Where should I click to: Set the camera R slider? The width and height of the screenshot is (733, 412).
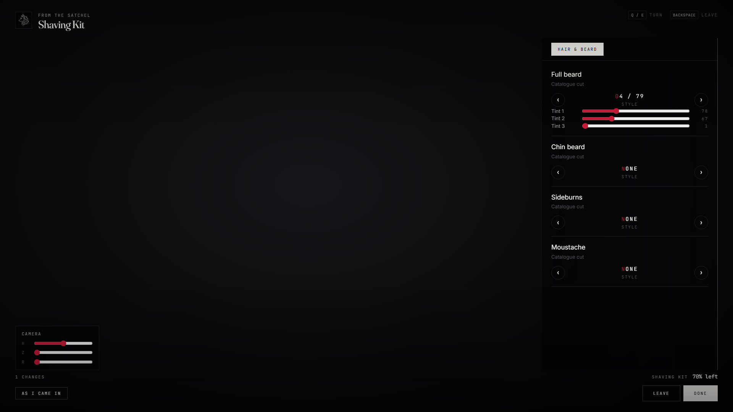(x=63, y=362)
